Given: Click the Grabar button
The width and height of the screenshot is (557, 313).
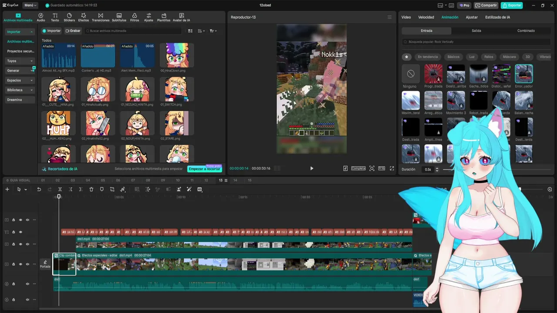Looking at the screenshot, I should pyautogui.click(x=73, y=31).
